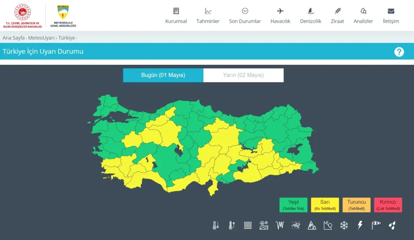Open the Havacılık menu
This screenshot has height=240, width=414.
tap(280, 16)
